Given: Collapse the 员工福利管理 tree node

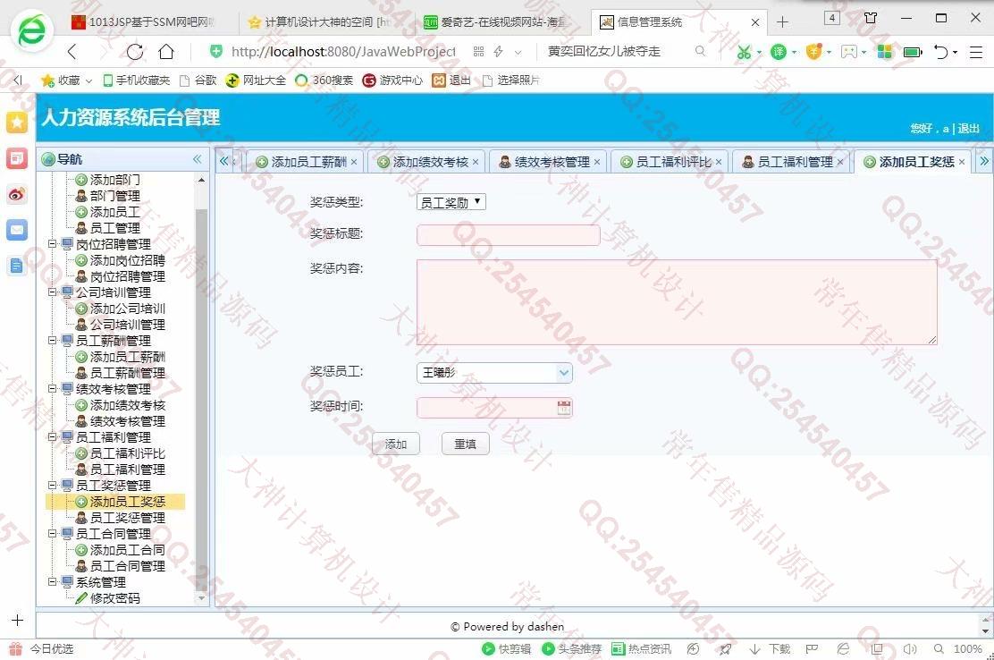Looking at the screenshot, I should (53, 436).
